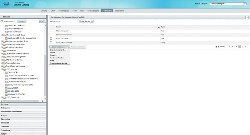Toggle the Hide Inactive checkbox
250x135 pixels.
(x=2, y=21)
